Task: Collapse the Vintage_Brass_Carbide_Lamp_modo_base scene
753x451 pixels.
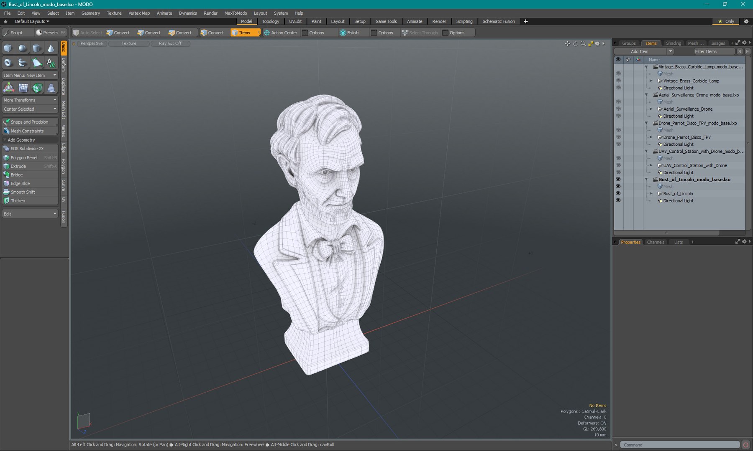Action: pos(646,67)
